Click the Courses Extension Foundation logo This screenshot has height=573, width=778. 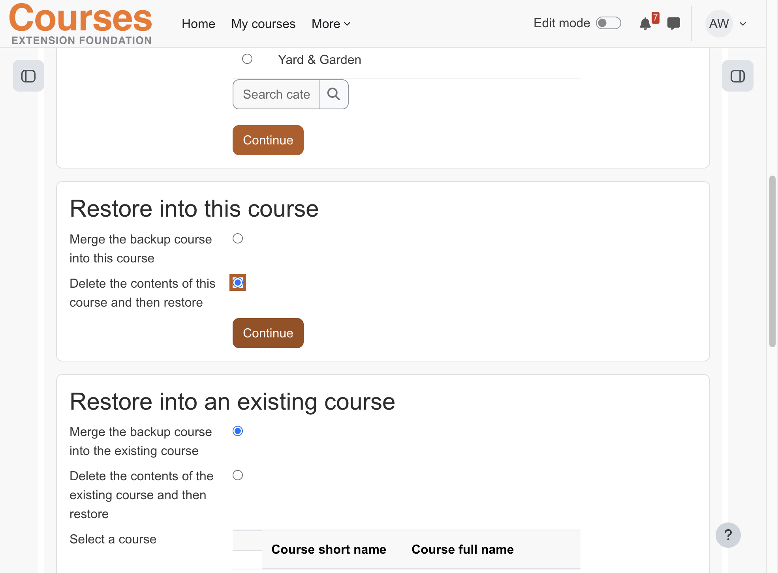(x=81, y=24)
